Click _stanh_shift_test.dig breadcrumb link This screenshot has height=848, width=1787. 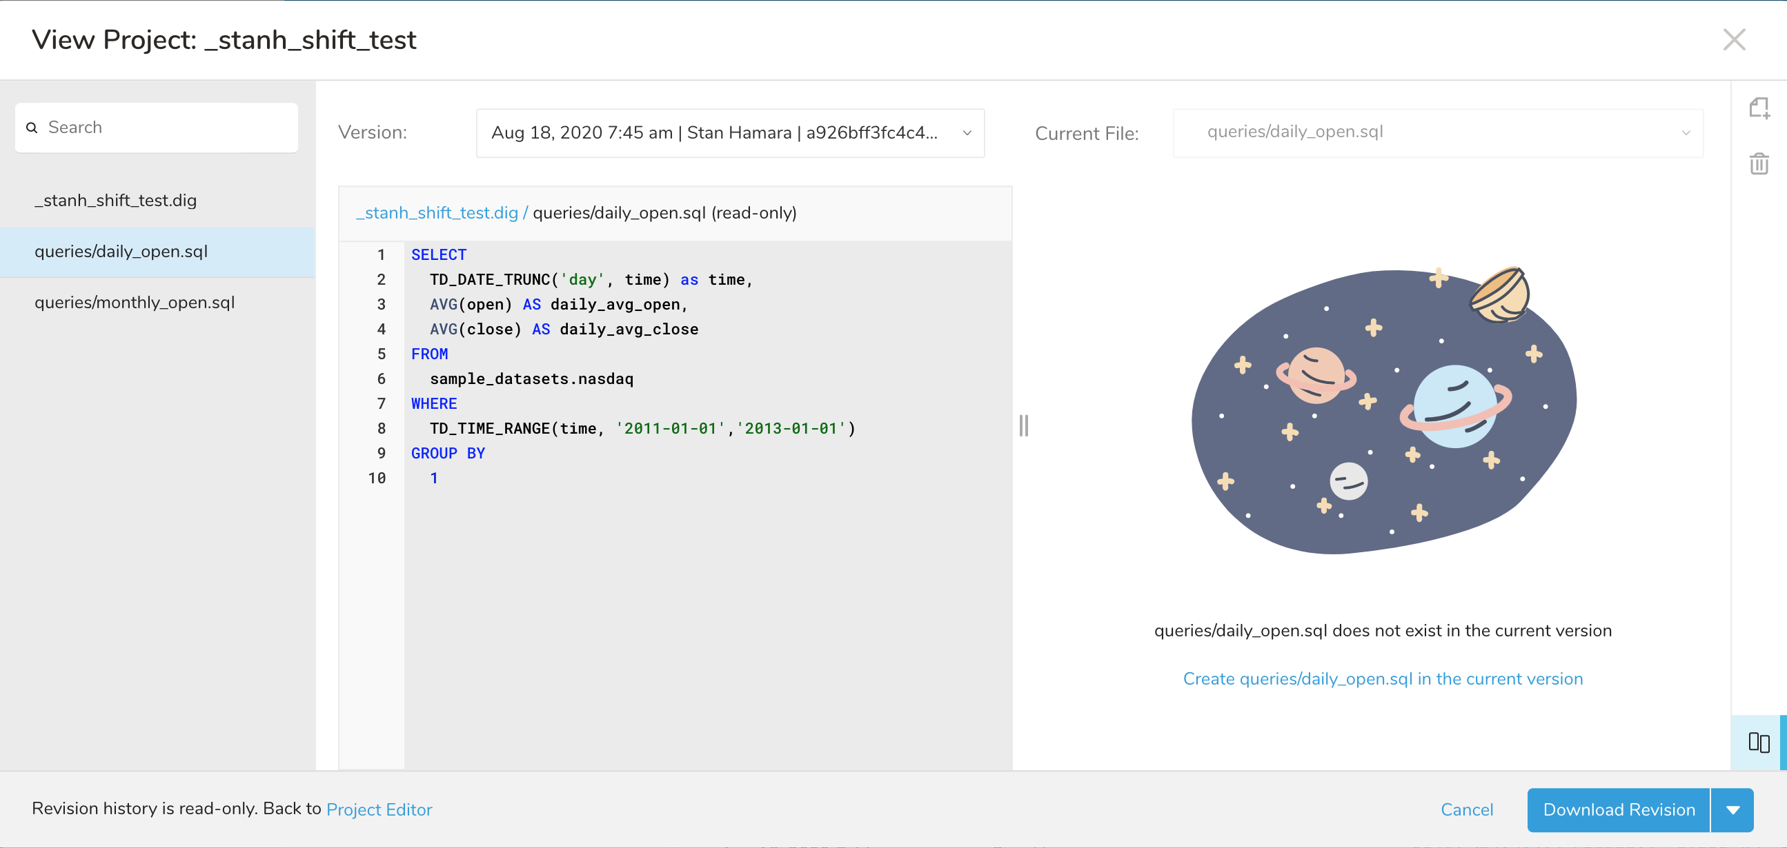437,213
